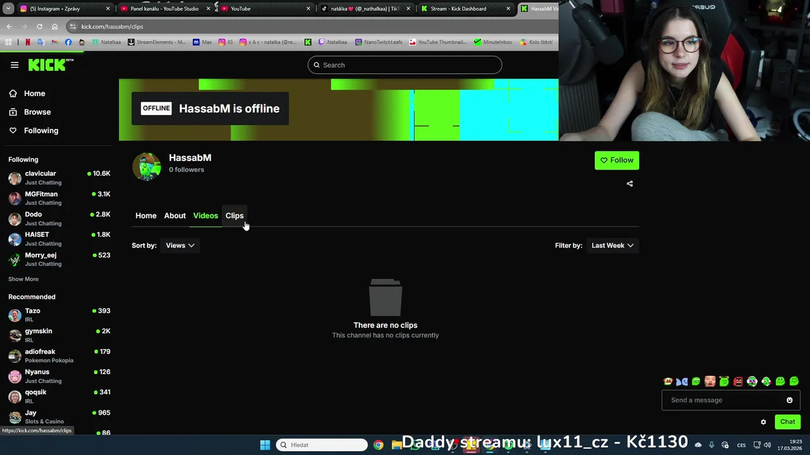
Task: Pick the human face emote in quick row
Action: point(710,381)
